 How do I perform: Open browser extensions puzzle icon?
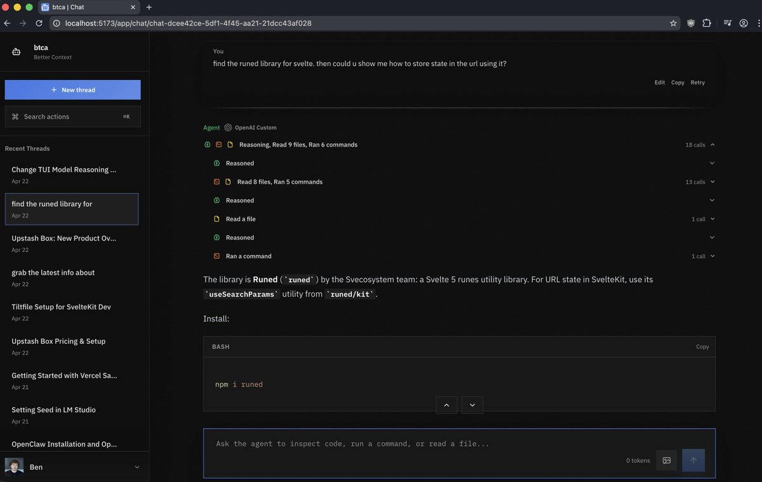[x=707, y=23]
